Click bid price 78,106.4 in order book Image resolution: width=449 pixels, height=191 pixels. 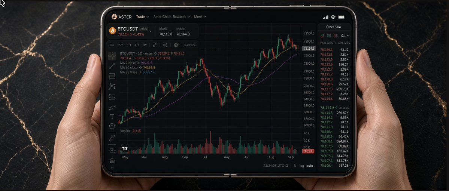(x=327, y=166)
